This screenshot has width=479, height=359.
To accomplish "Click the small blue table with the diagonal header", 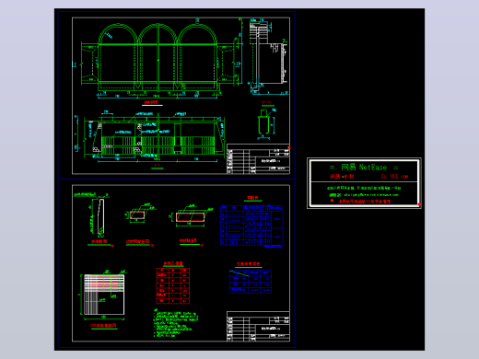I will coord(251,282).
